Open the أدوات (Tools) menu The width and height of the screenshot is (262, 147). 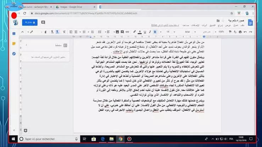204,26
